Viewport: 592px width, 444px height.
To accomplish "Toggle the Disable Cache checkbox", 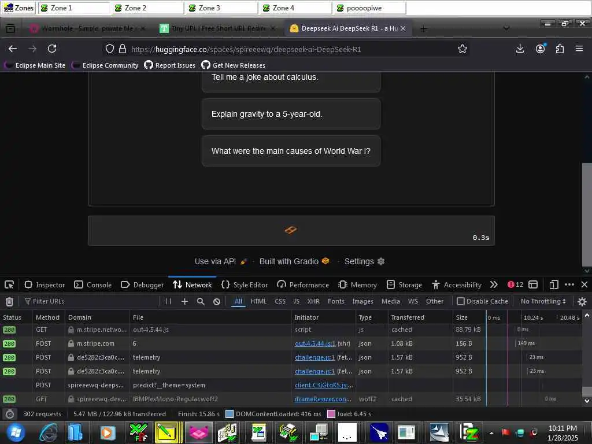I will click(x=460, y=301).
